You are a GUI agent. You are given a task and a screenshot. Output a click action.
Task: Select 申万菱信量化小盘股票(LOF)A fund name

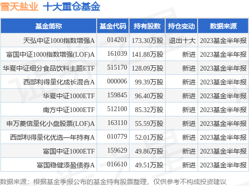click(x=50, y=124)
